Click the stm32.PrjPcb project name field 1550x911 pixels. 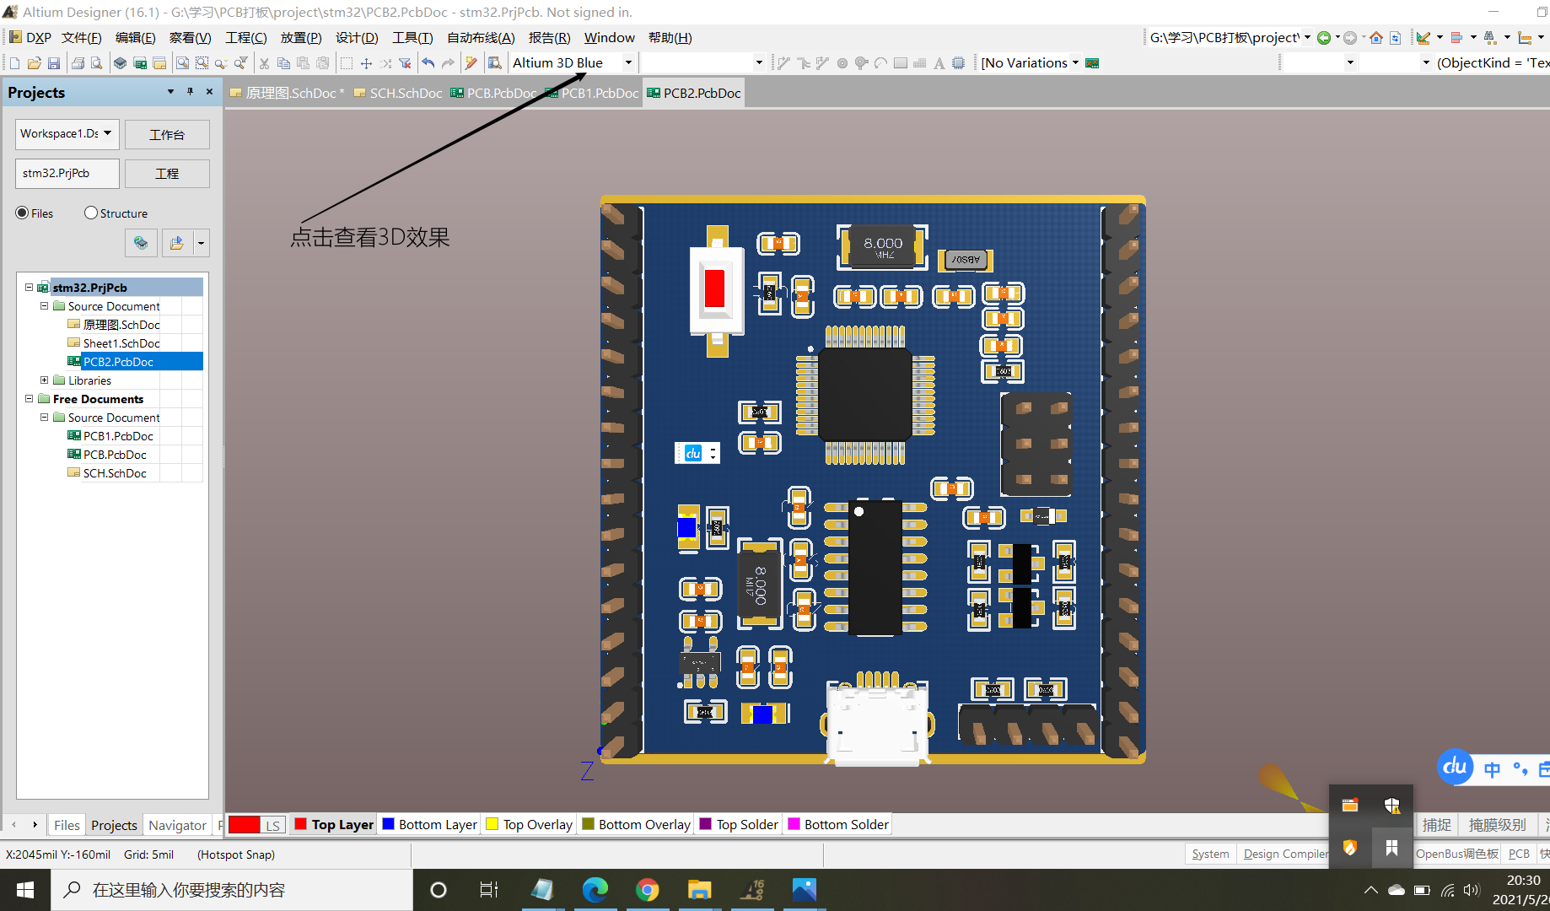pos(66,174)
